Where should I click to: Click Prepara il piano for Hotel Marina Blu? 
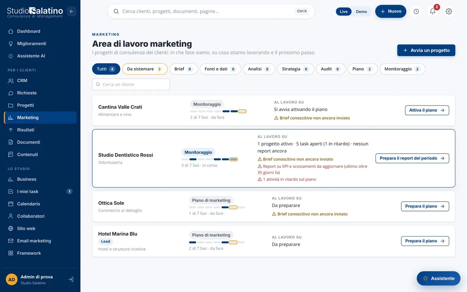(425, 241)
